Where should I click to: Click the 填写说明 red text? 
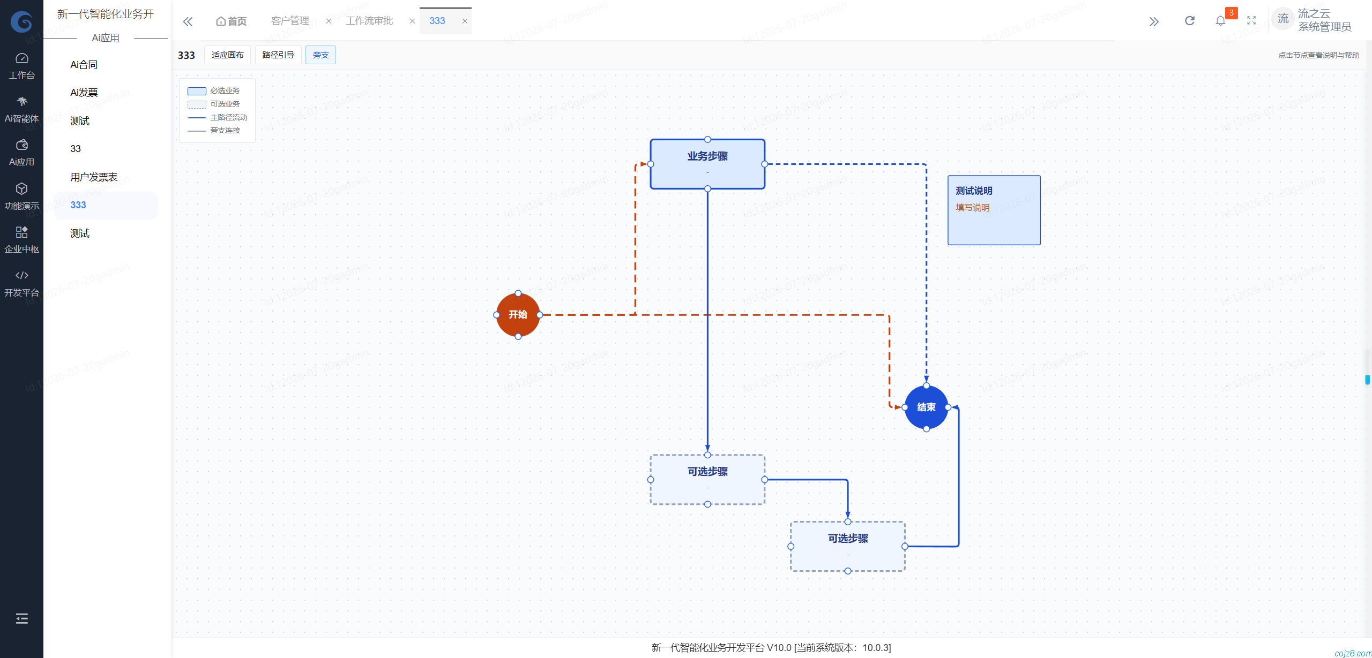tap(972, 208)
